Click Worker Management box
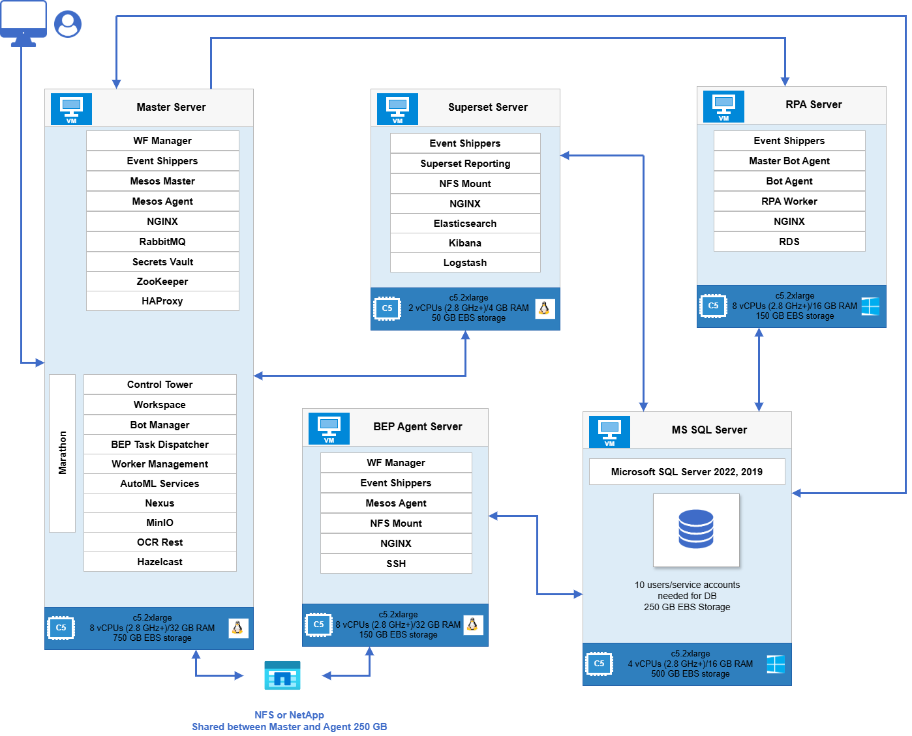 [x=160, y=464]
